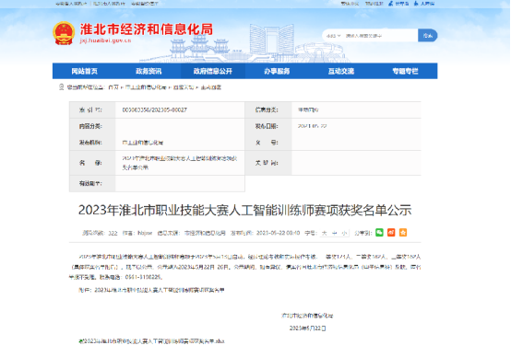Image resolution: width=511 pixels, height=357 pixels.
Task: Download the attached xlsx winners list
Action: 151,341
